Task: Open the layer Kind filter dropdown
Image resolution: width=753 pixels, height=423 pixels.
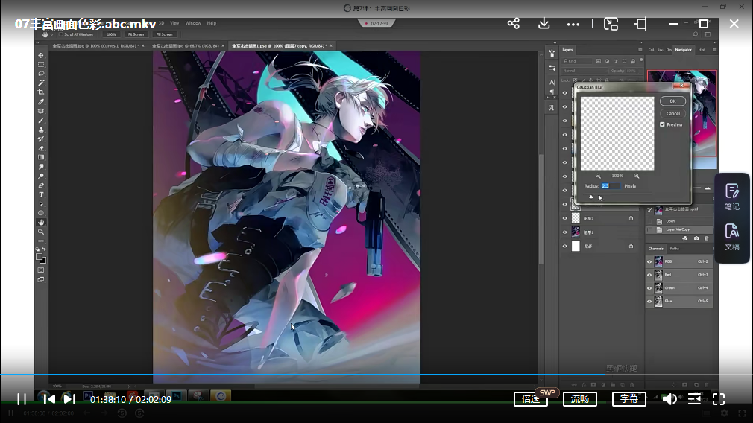Action: (577, 61)
